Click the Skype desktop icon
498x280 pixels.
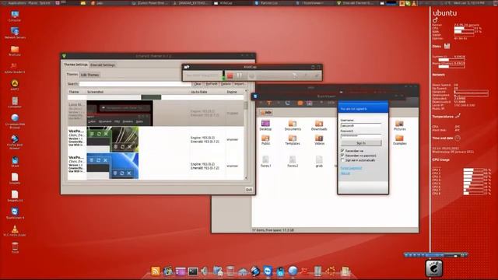pos(15,162)
